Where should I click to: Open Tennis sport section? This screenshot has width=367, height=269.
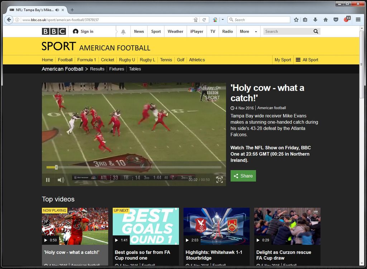[166, 60]
